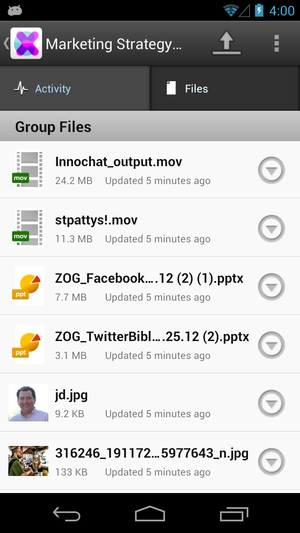The height and width of the screenshot is (533, 300).
Task: Tap the upload arrow icon
Action: (x=226, y=43)
